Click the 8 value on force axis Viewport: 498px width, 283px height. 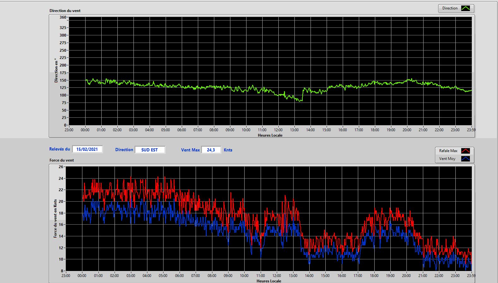click(62, 271)
